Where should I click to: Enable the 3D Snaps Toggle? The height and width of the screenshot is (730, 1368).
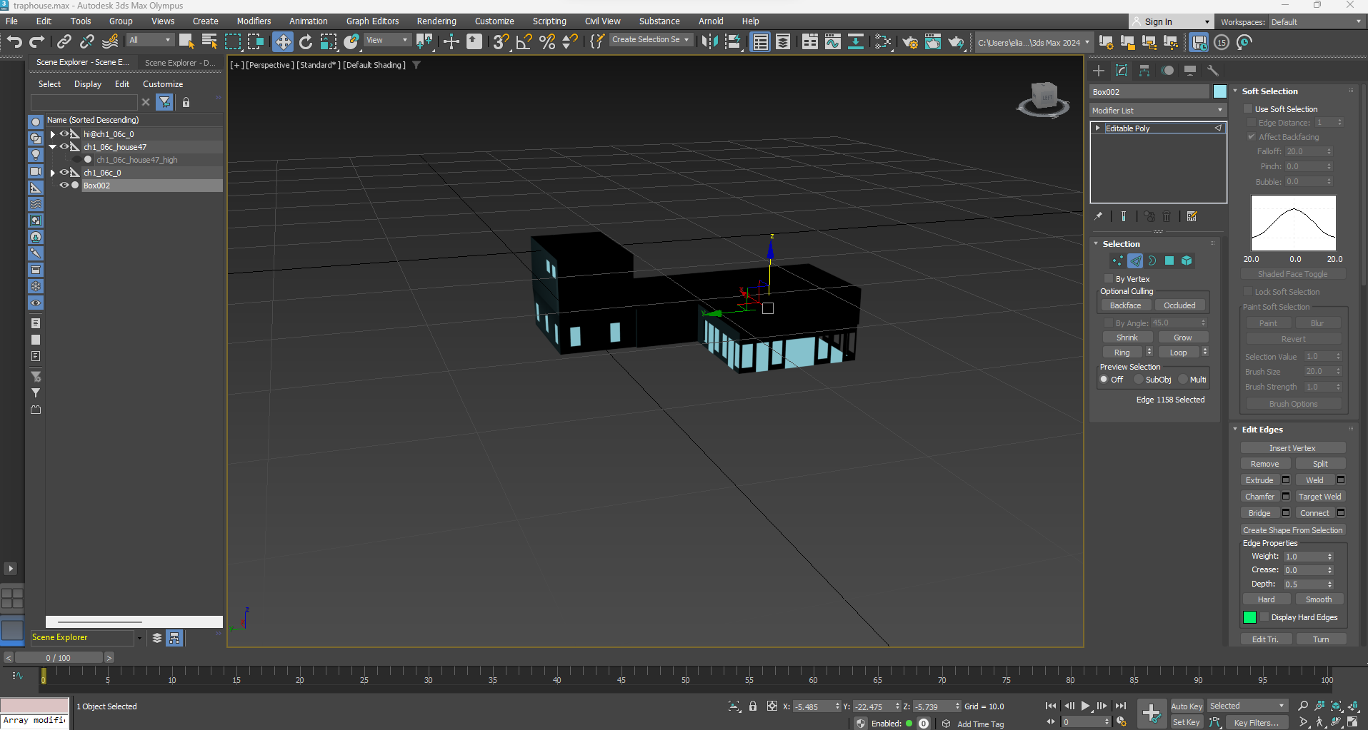click(x=500, y=41)
